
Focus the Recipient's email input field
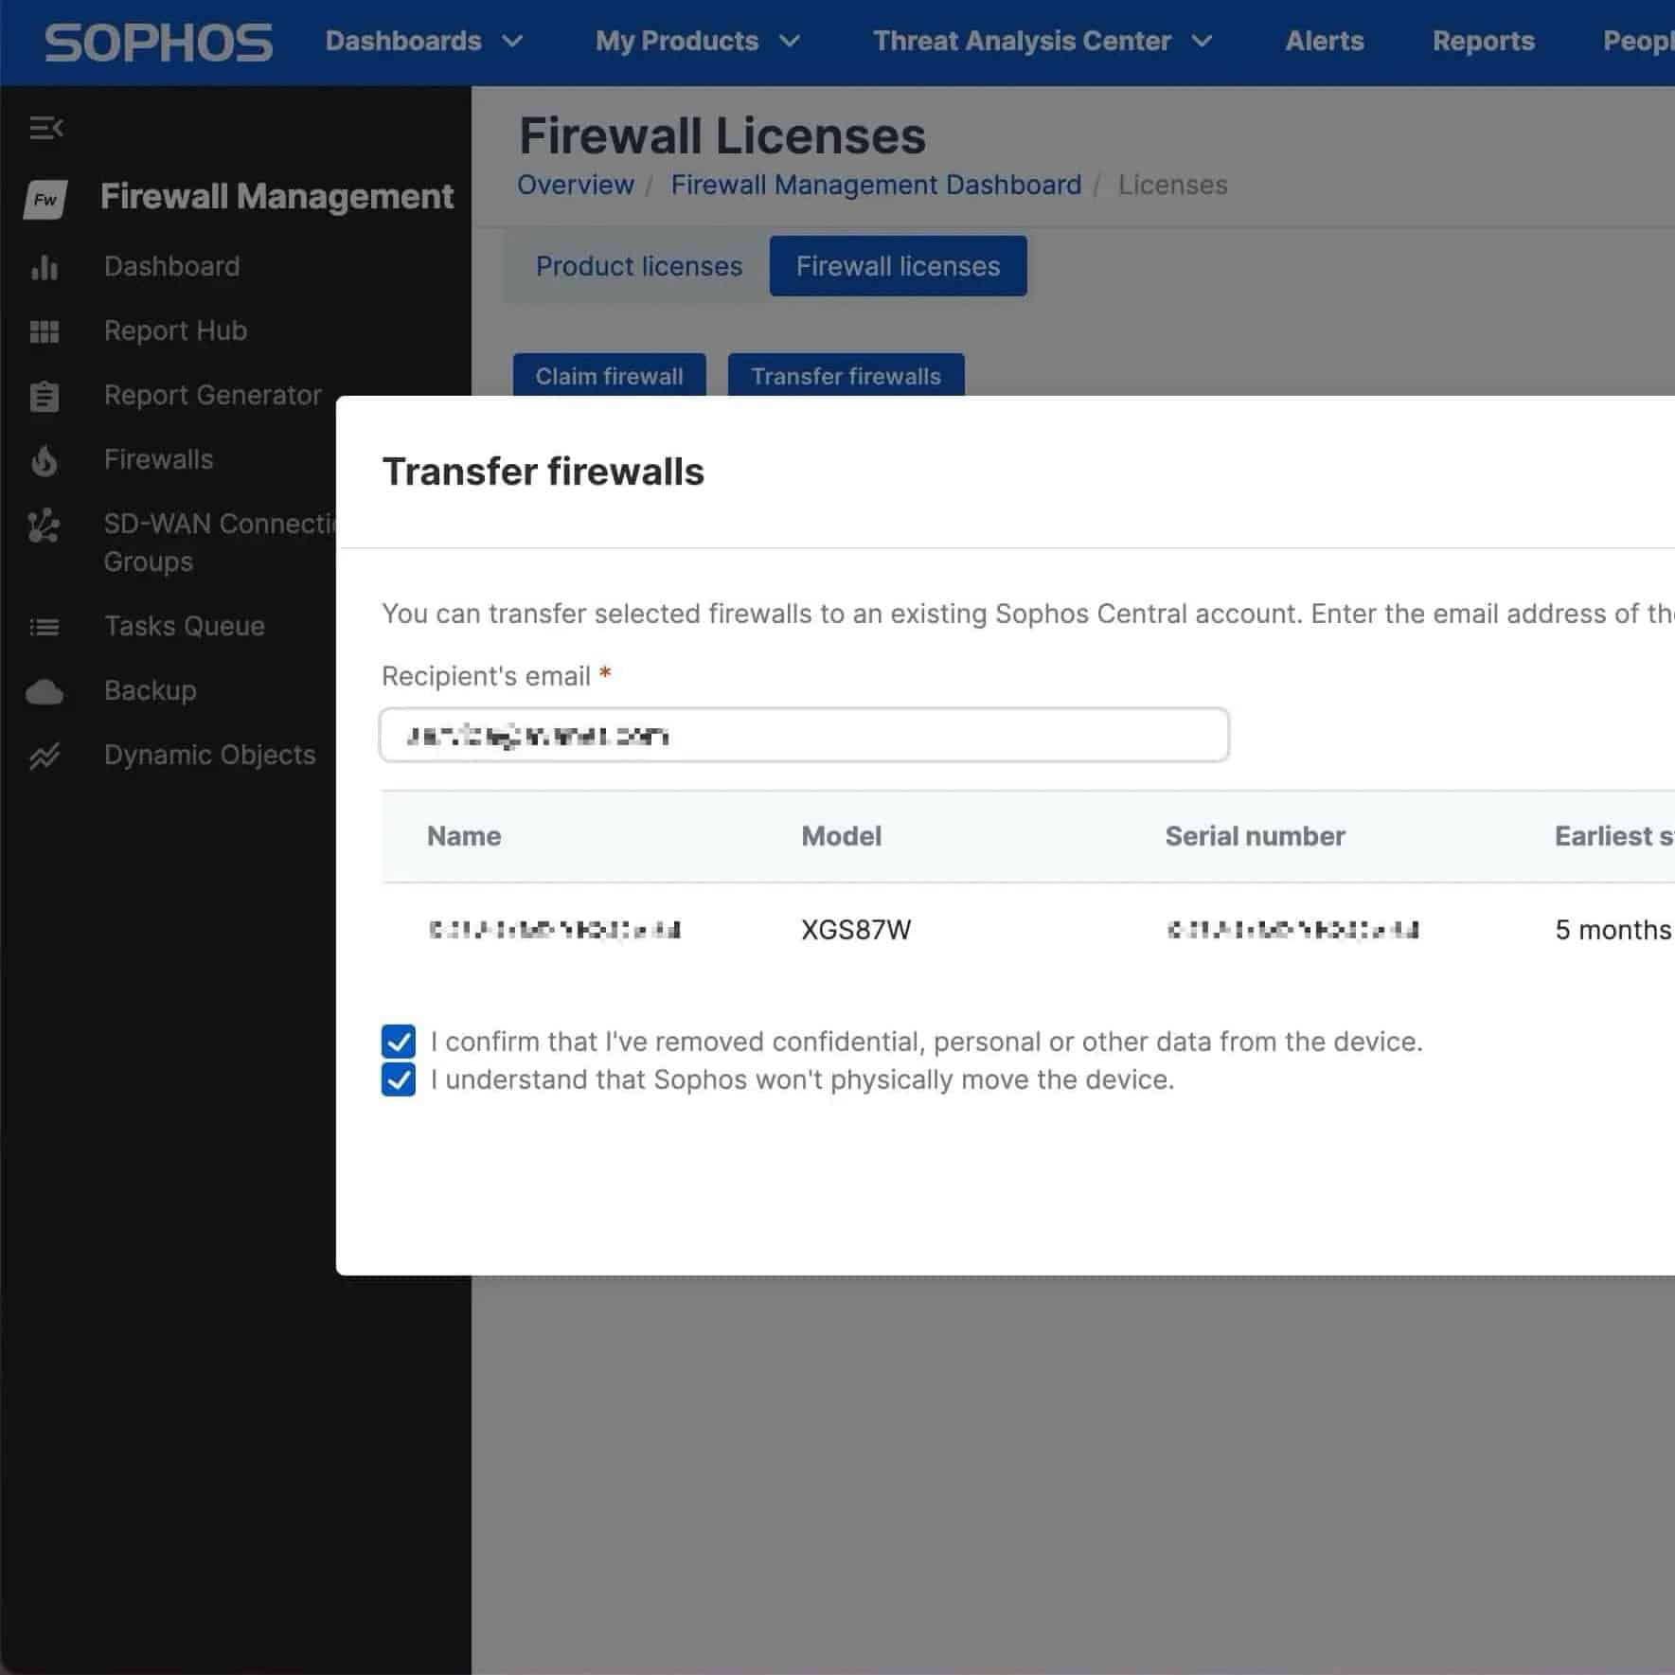pyautogui.click(x=804, y=735)
